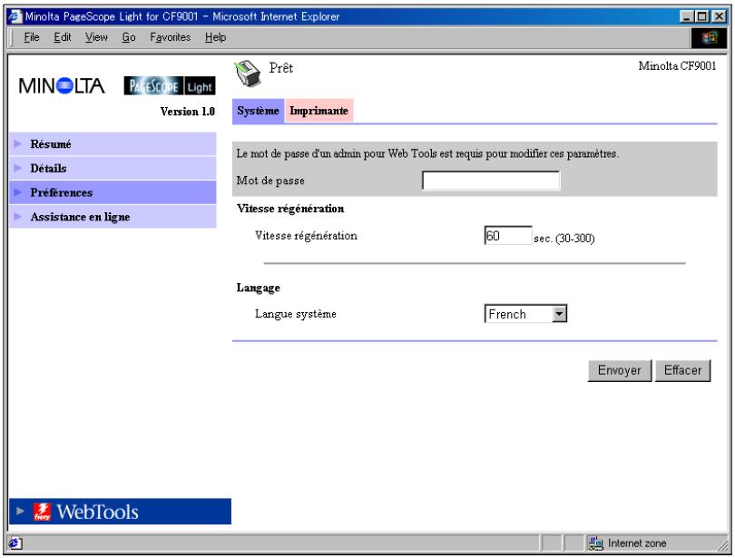735x558 pixels.
Task: Click the Mot de passe field
Action: point(491,181)
